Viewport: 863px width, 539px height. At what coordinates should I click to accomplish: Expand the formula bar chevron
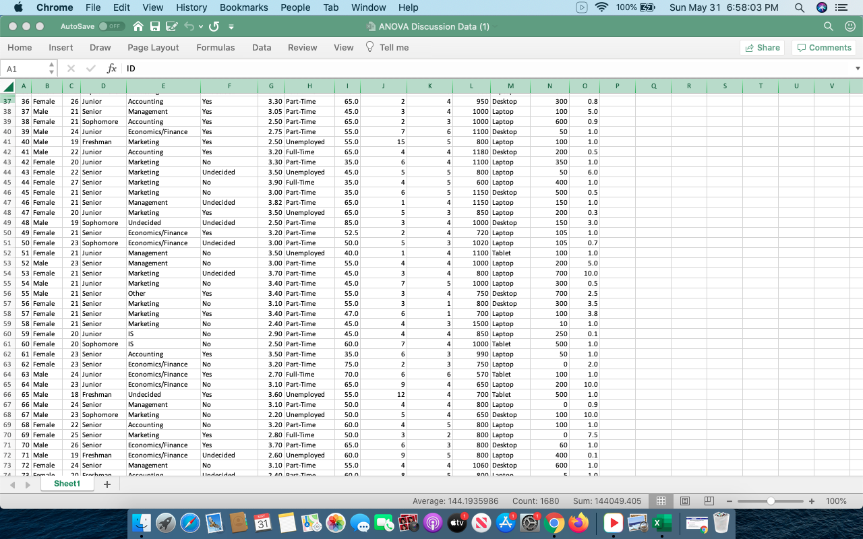point(858,69)
